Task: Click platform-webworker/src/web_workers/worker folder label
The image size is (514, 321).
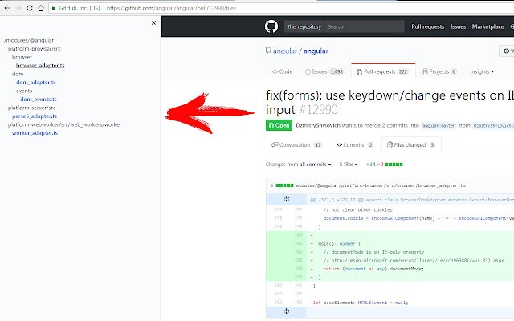Action: pyautogui.click(x=64, y=125)
